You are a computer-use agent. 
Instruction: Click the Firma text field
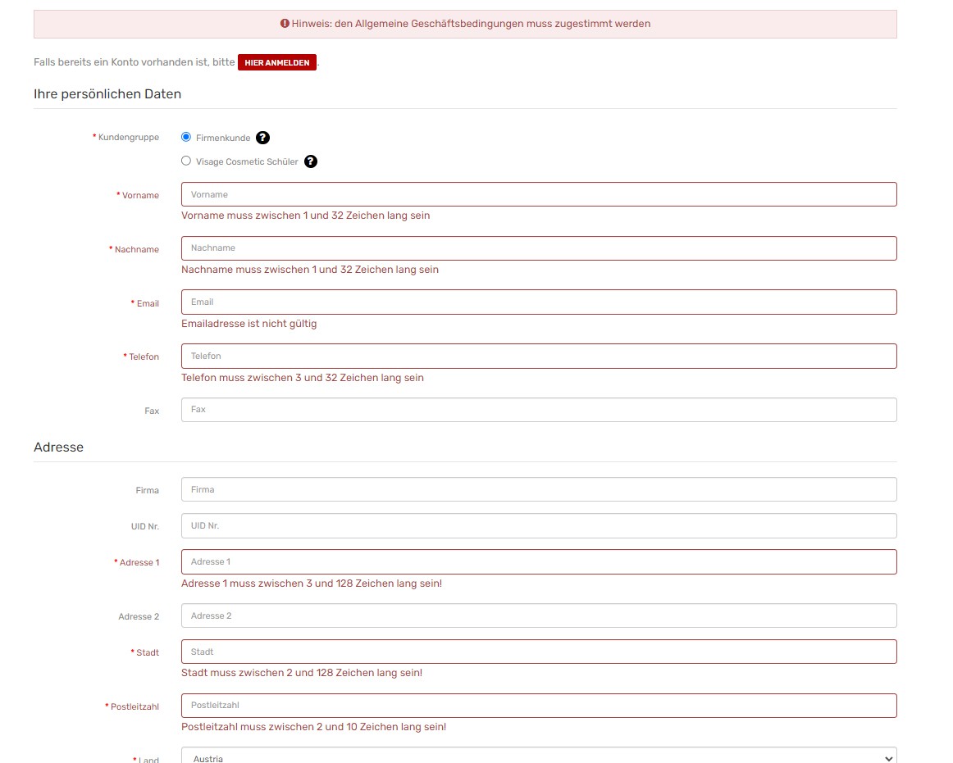[x=538, y=489]
